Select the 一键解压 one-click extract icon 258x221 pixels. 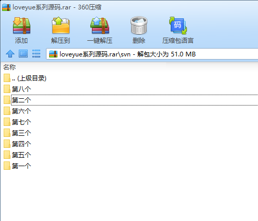100,26
